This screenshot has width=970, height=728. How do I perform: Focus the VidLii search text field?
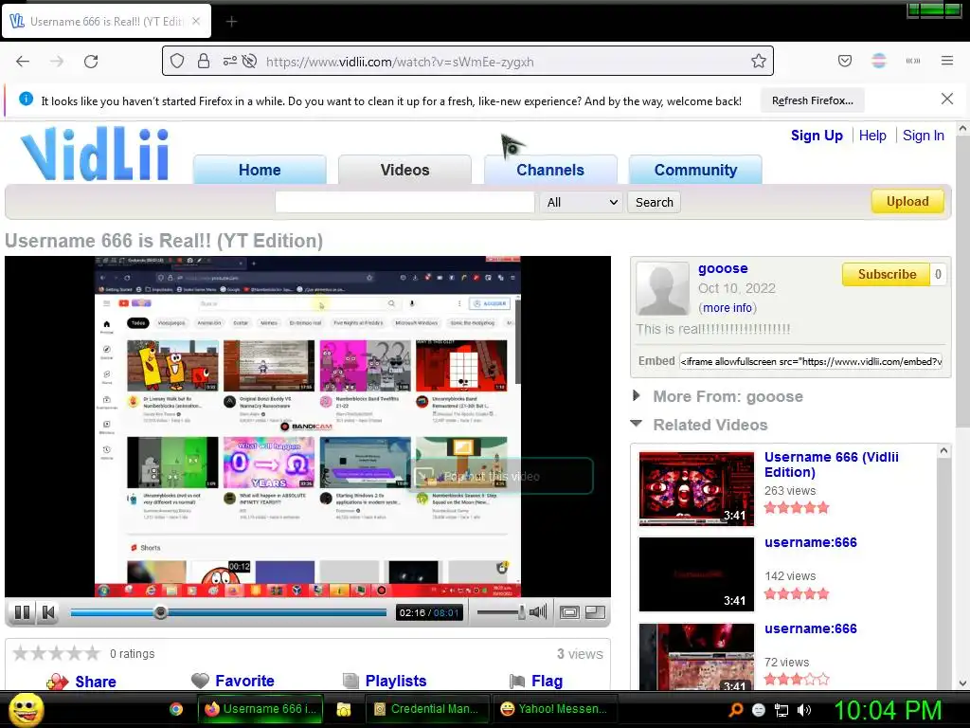[405, 202]
